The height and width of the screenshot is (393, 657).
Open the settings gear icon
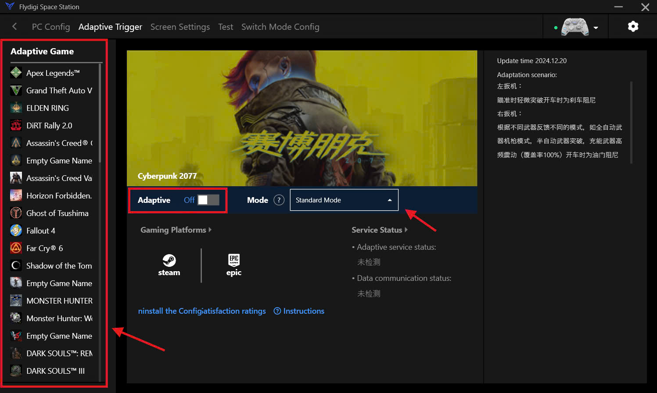(633, 26)
